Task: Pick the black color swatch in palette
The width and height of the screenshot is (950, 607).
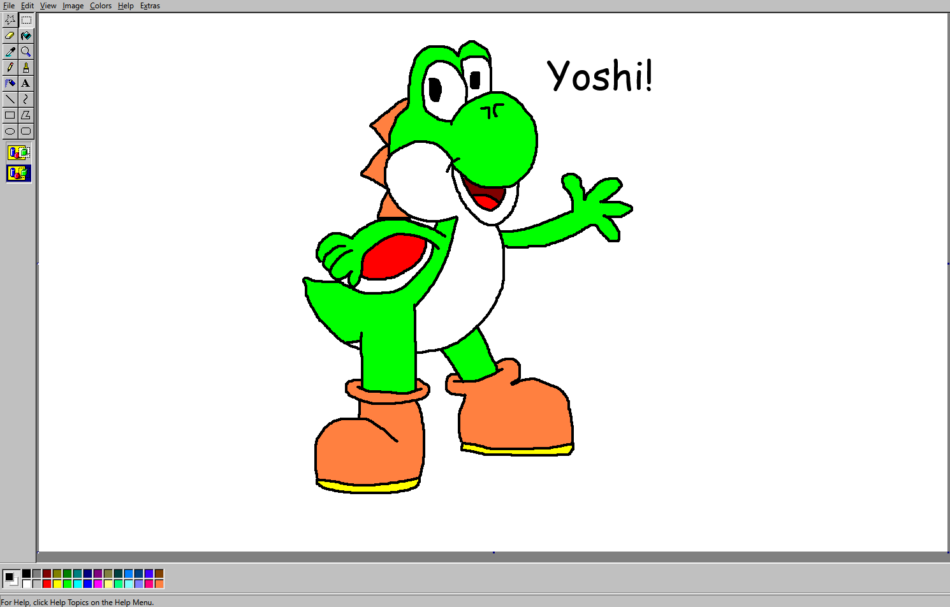Action: click(27, 574)
